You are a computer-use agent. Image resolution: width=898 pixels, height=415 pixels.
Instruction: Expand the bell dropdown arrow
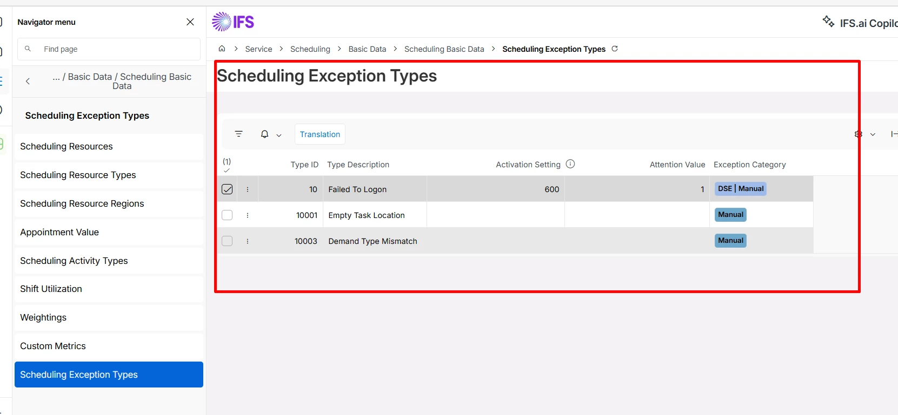(279, 135)
